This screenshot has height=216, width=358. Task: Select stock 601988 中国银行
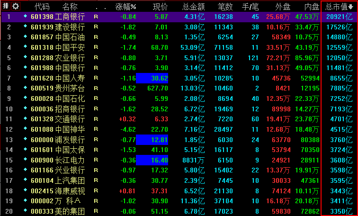coord(58,68)
